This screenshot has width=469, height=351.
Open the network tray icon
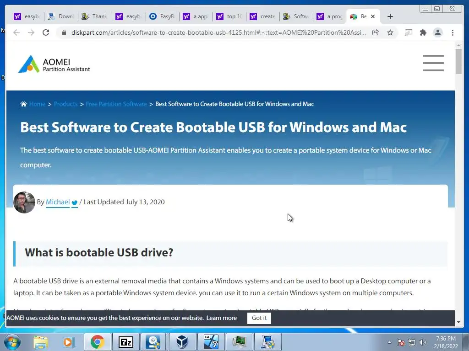[x=412, y=343]
